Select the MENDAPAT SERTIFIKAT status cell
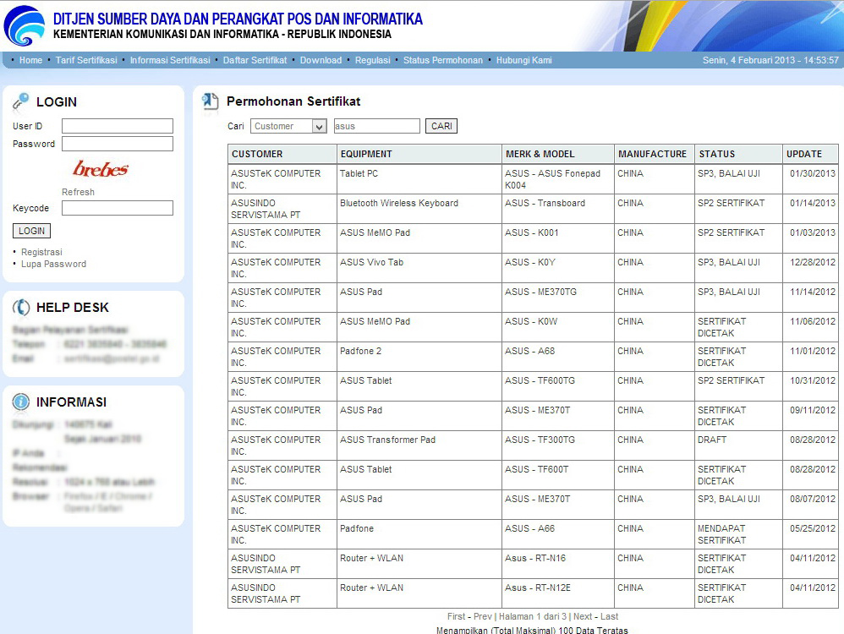 (738, 534)
